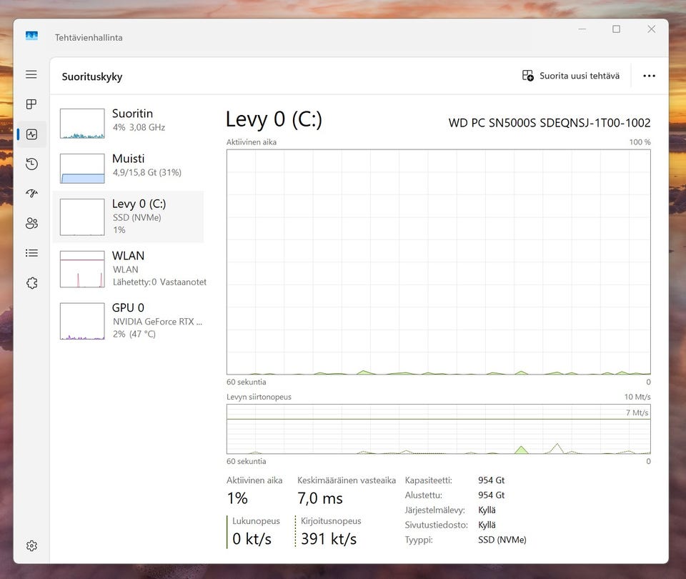Open the Startup apps sidebar icon
This screenshot has width=686, height=579.
[x=31, y=194]
